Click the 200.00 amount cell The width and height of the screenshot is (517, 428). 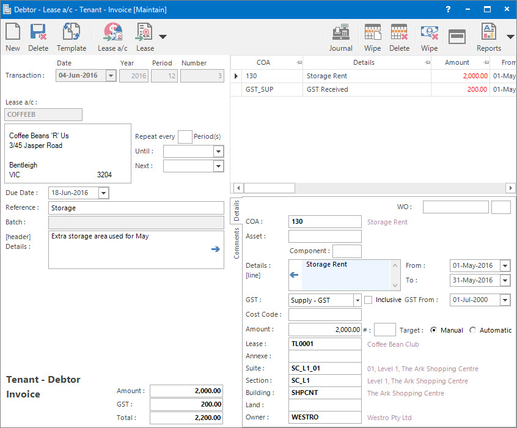point(460,89)
